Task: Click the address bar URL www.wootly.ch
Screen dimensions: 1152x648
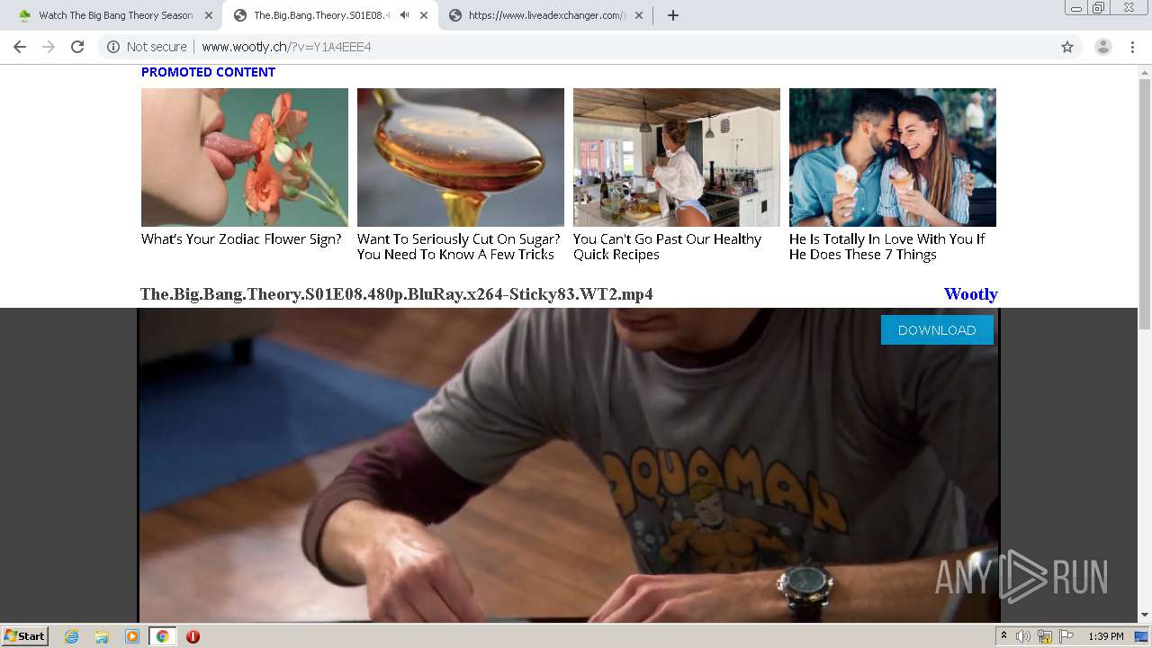Action: point(286,47)
